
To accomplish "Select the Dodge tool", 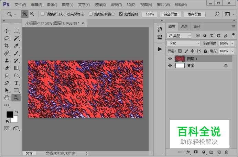I will click(16, 75).
